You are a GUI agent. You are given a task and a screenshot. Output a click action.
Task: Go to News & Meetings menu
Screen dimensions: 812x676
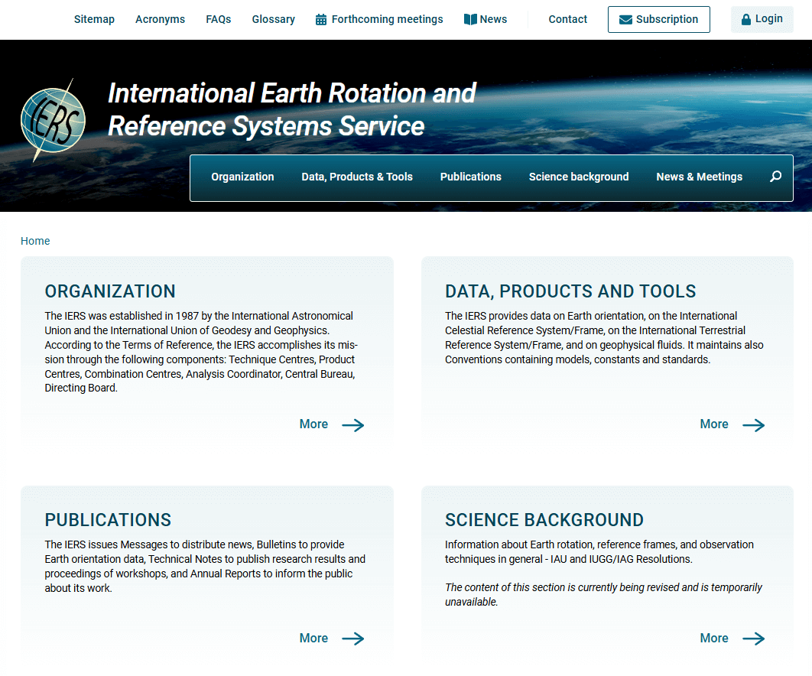tap(699, 177)
